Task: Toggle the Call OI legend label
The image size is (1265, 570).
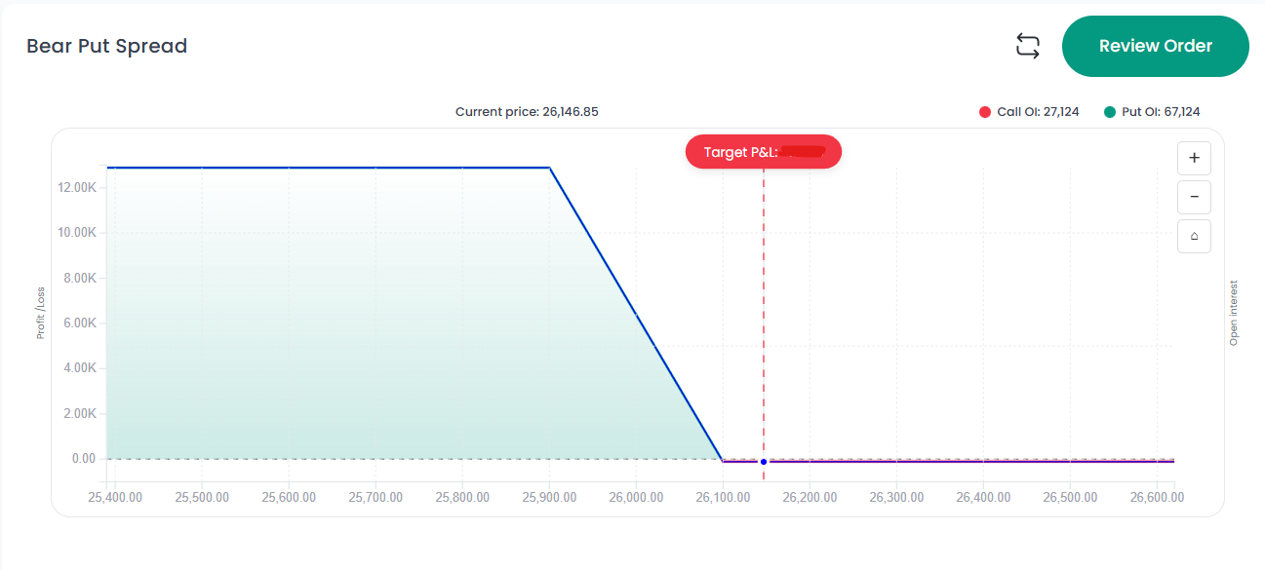Action: click(x=1037, y=112)
